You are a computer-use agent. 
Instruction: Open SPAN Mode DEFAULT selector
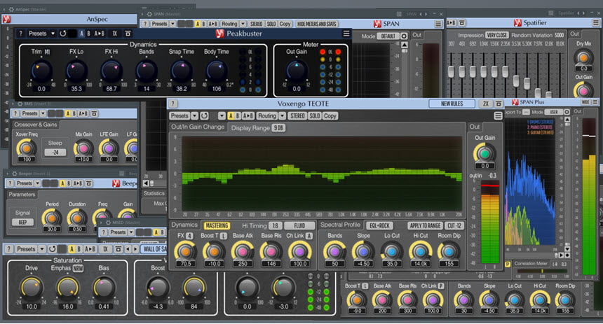tap(388, 36)
